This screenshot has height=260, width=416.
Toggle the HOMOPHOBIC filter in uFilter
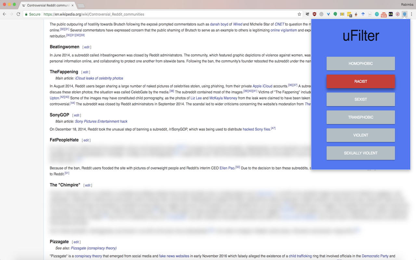coord(361,63)
